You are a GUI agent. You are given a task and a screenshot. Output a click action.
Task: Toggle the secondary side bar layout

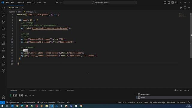(172, 2)
